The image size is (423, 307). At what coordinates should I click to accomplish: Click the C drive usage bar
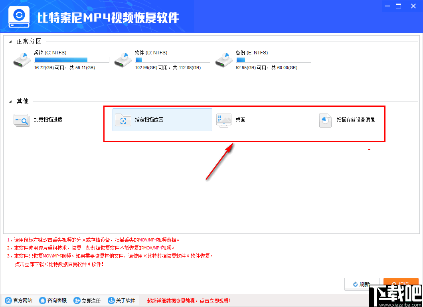click(x=71, y=60)
